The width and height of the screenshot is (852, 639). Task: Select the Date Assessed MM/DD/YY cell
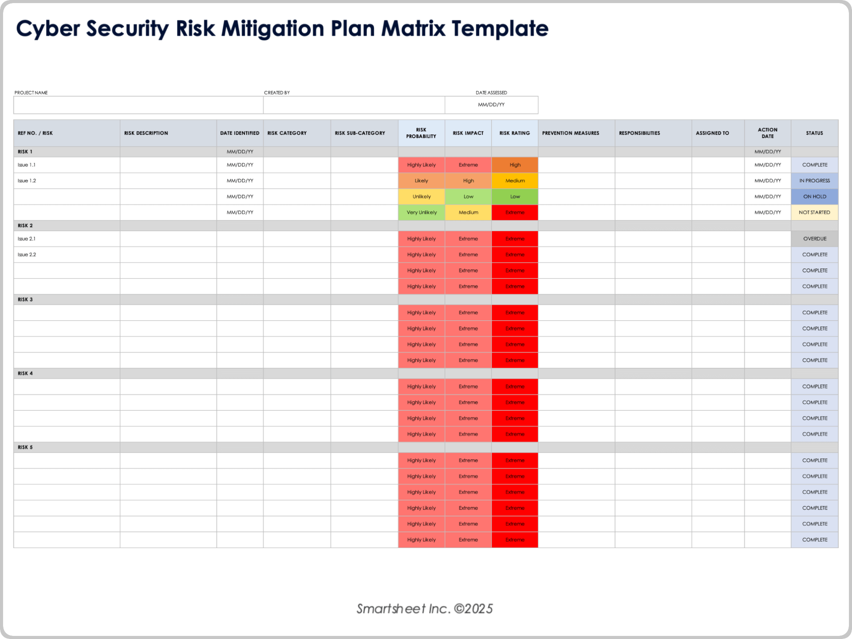coord(492,105)
